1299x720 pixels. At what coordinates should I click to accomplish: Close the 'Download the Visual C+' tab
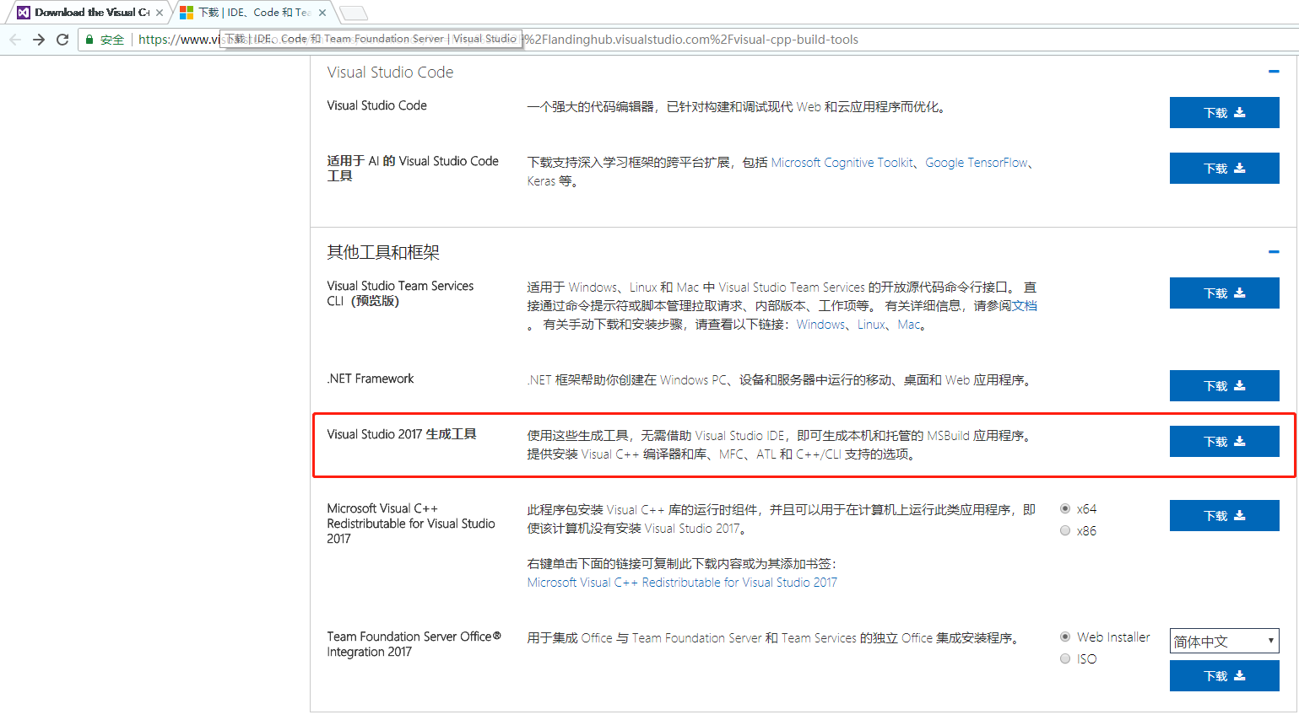tap(160, 13)
